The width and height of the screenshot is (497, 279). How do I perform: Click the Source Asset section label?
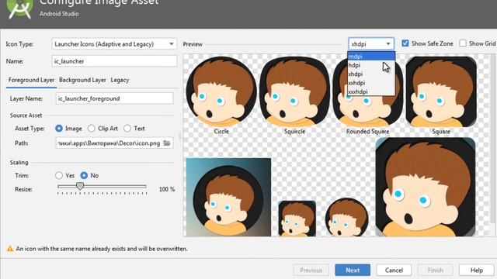26,115
